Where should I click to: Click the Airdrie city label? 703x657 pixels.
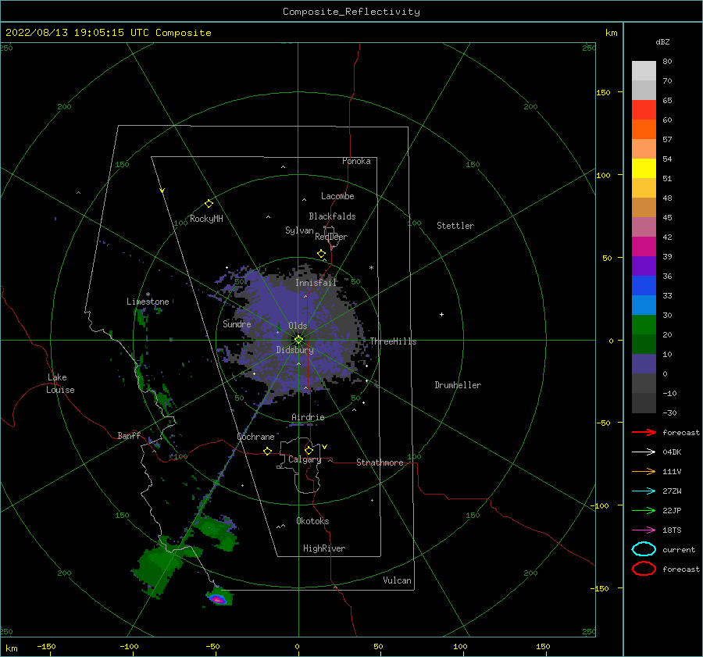point(308,417)
